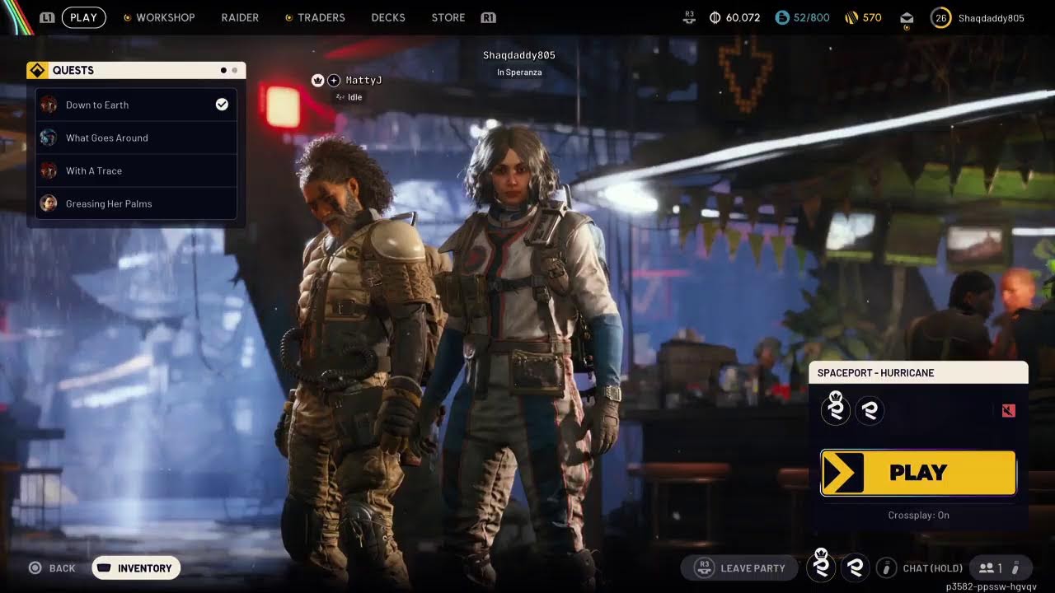Image resolution: width=1055 pixels, height=593 pixels.
Task: Click the crowned party leader avatar in the map panel
Action: click(x=835, y=409)
